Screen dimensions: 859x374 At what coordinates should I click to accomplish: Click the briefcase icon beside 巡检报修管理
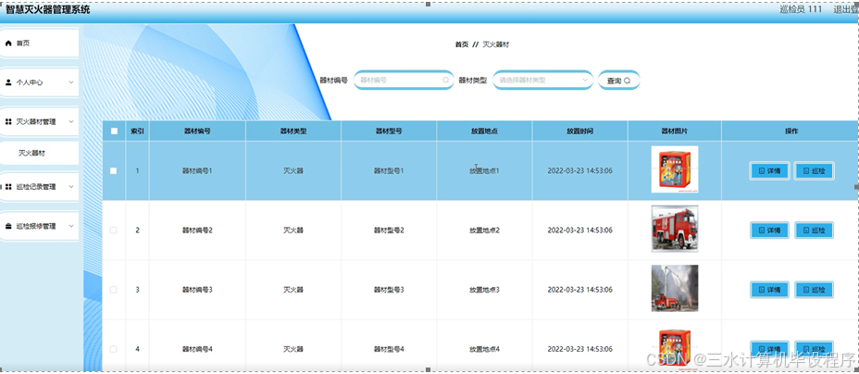[x=8, y=226]
